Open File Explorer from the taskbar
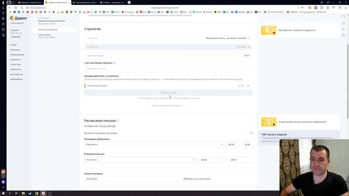 23,193
